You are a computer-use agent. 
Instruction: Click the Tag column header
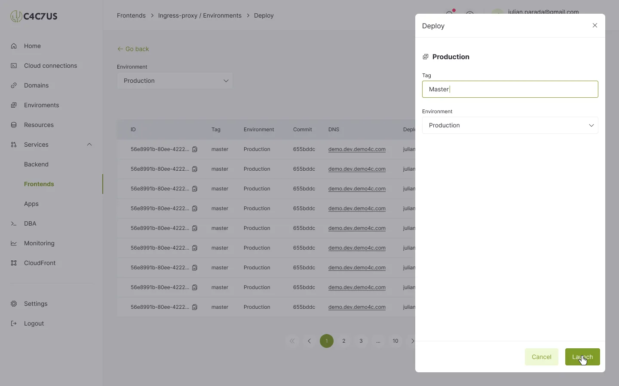click(x=216, y=130)
